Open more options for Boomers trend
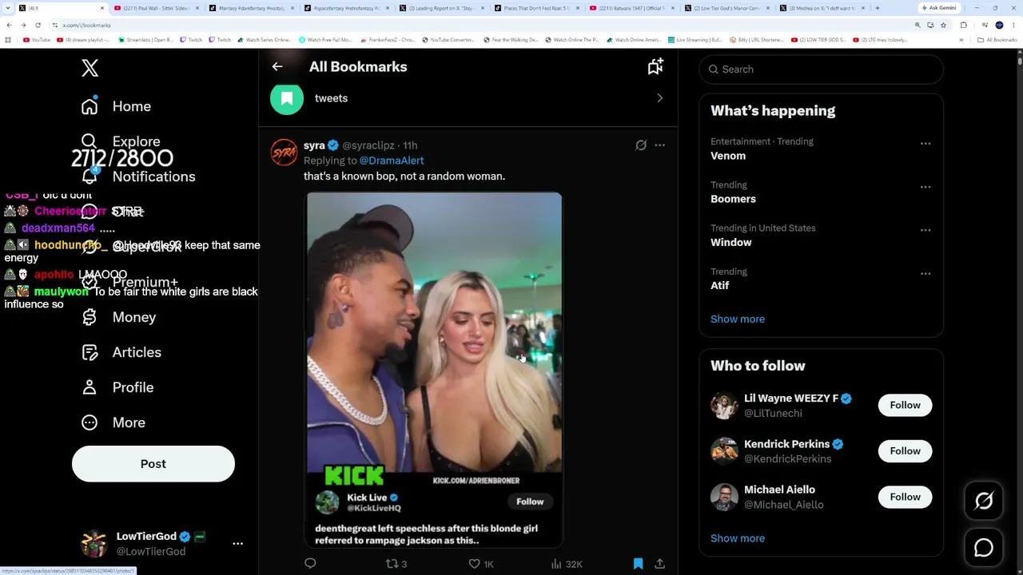The height and width of the screenshot is (575, 1023). coord(925,187)
